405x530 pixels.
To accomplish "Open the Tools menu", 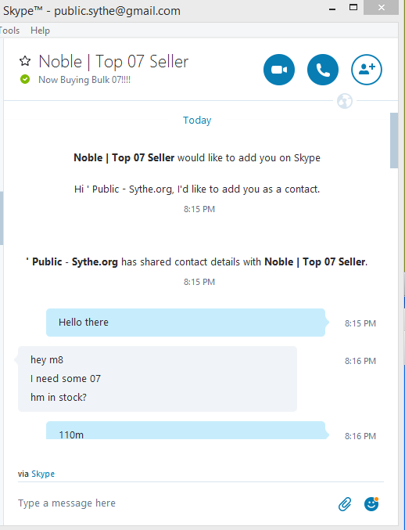I will (9, 31).
